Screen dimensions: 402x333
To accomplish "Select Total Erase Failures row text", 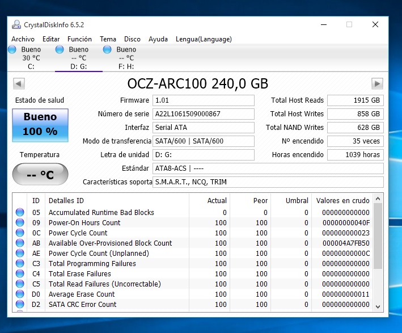I will [80, 274].
